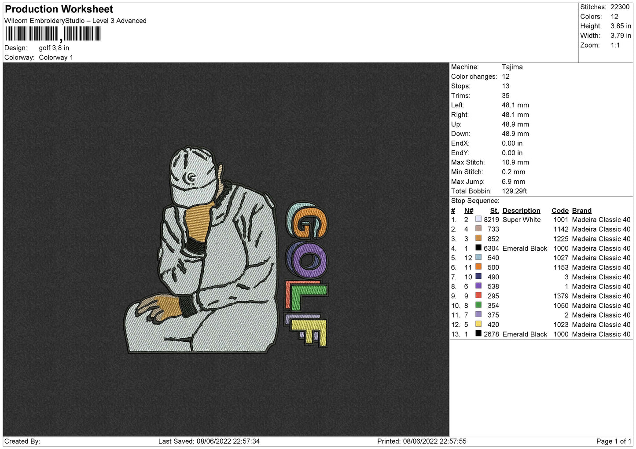Click the design name 'golf 3,8 in'
The image size is (636, 449).
[x=54, y=48]
